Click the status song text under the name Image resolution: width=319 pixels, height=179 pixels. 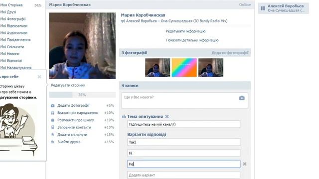176,21
